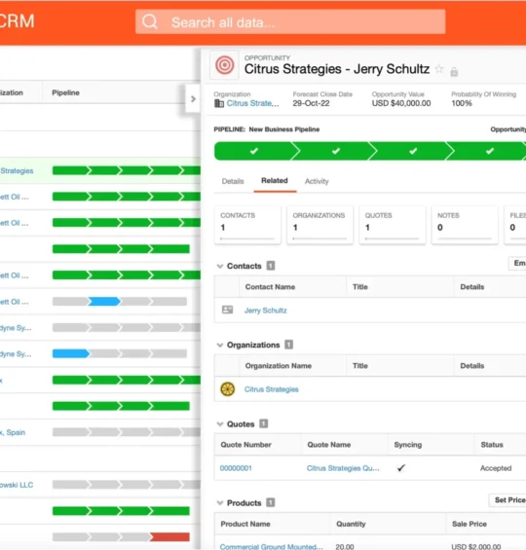The width and height of the screenshot is (526, 550).
Task: Click the Products count badge
Action: point(271,502)
